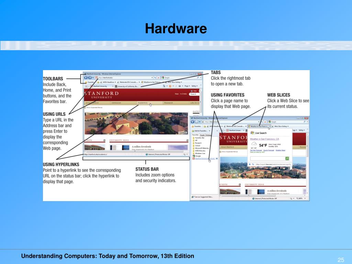Screen dimensions: 352x264
Task: Click the Refresh icon in the rear IE window
Action: pos(155,78)
